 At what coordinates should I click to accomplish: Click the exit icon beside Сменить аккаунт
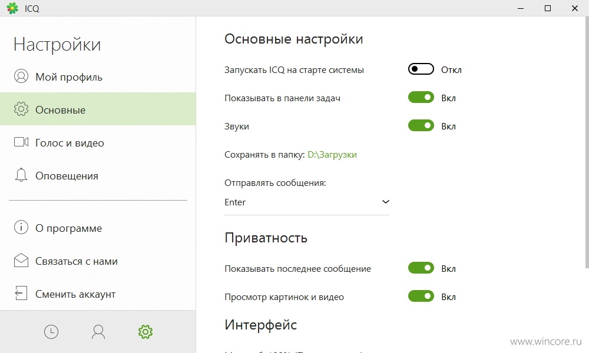click(x=21, y=293)
